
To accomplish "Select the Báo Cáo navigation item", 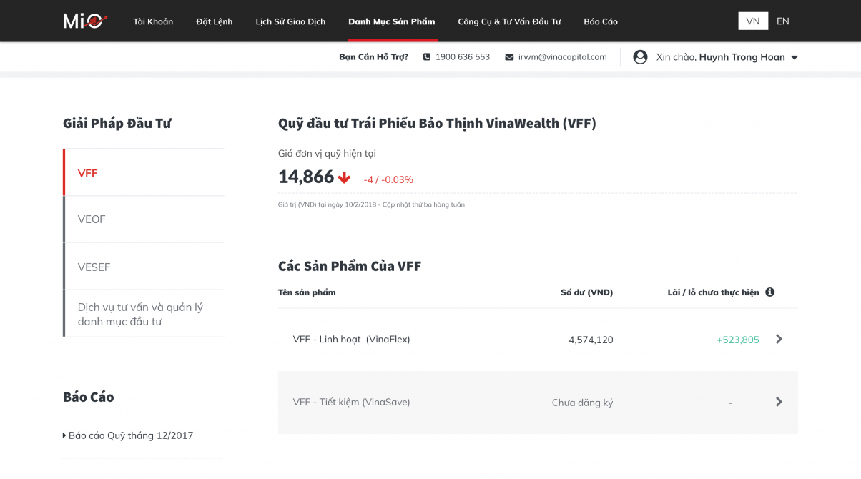I will pyautogui.click(x=601, y=21).
